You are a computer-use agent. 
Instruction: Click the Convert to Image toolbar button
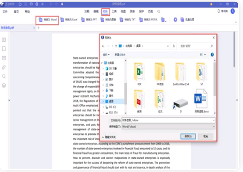108,20
